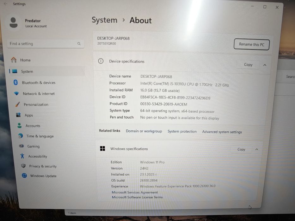Click the Product ID 00330-53429-20619-AAOEM
Image resolution: width=295 pixels, height=221 pixels.
point(164,104)
